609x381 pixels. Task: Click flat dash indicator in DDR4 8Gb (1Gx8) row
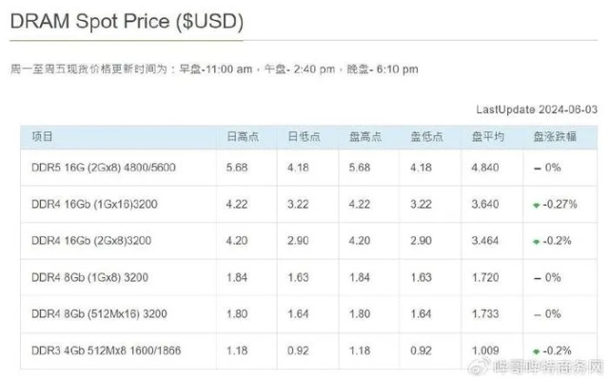click(538, 277)
